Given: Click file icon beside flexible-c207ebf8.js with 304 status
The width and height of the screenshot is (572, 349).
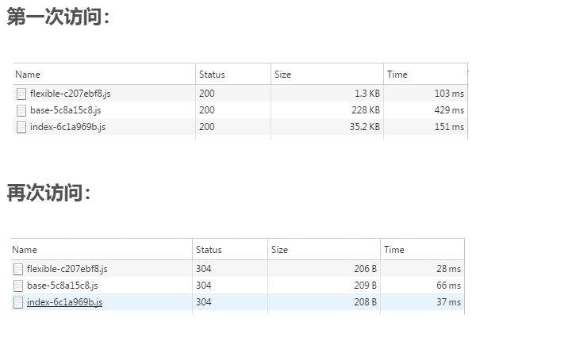Looking at the screenshot, I should click(x=18, y=269).
